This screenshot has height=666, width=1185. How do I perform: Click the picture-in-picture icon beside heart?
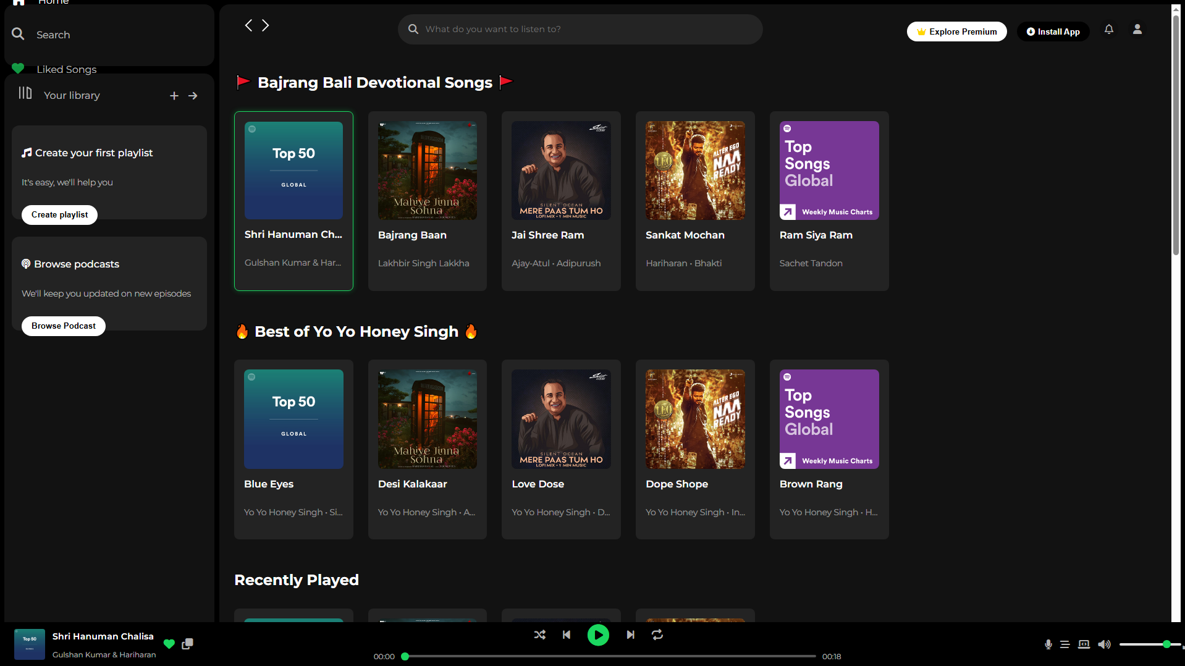188,644
